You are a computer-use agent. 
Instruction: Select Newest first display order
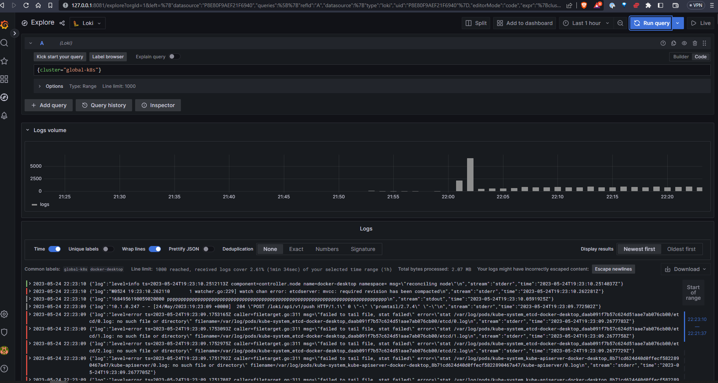point(639,249)
